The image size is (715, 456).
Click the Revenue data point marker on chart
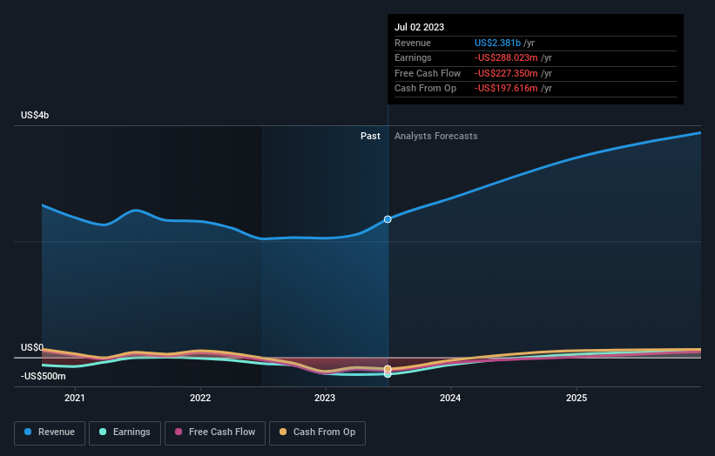coord(388,219)
